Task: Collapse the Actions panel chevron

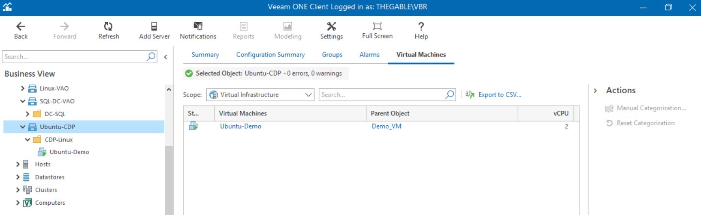Action: pos(595,91)
